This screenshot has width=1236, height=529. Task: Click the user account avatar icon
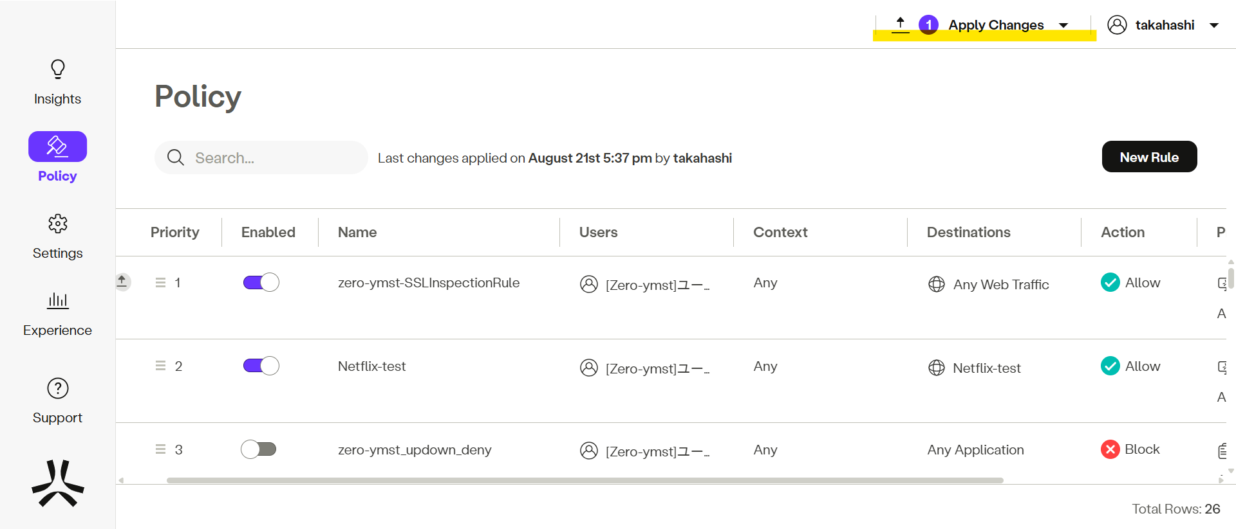1117,25
